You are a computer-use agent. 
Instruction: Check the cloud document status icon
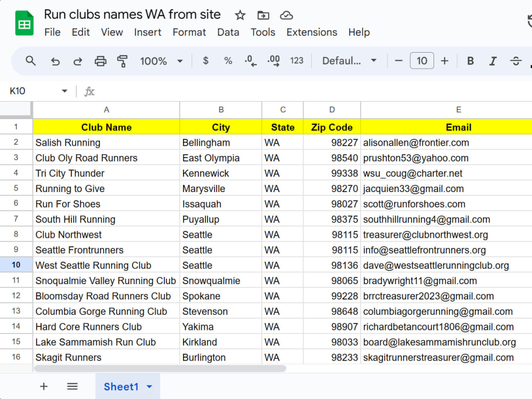click(x=286, y=15)
